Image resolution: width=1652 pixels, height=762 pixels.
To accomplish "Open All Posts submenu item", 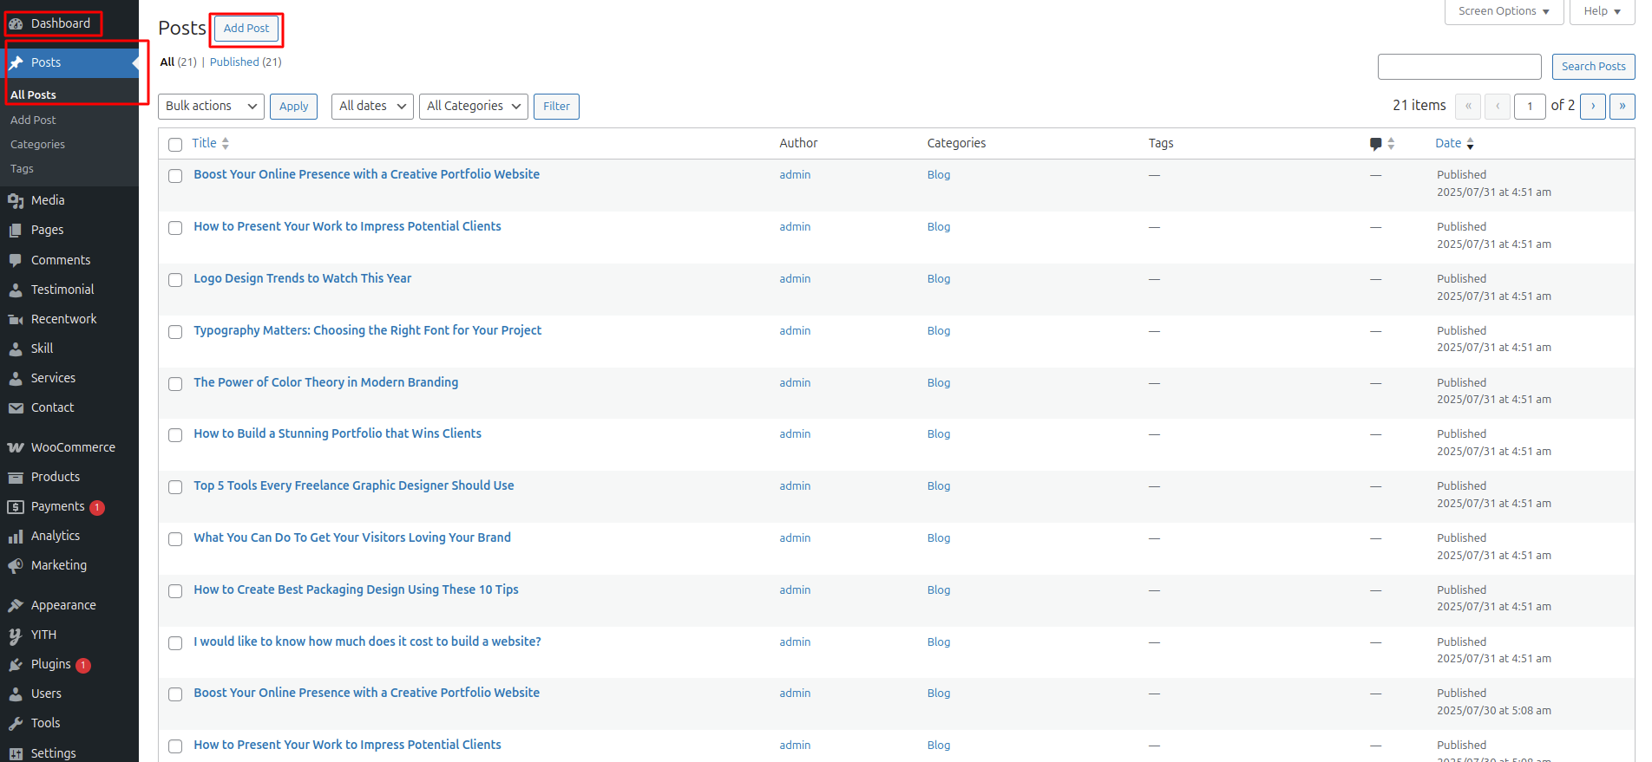I will pyautogui.click(x=33, y=94).
